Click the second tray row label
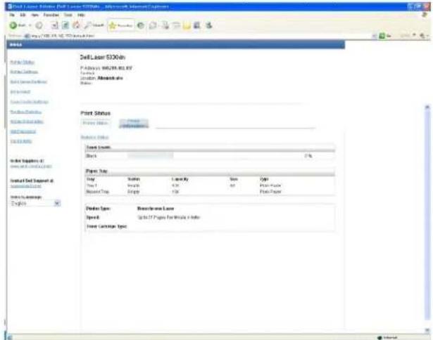This screenshot has height=340, width=433. coord(97,192)
